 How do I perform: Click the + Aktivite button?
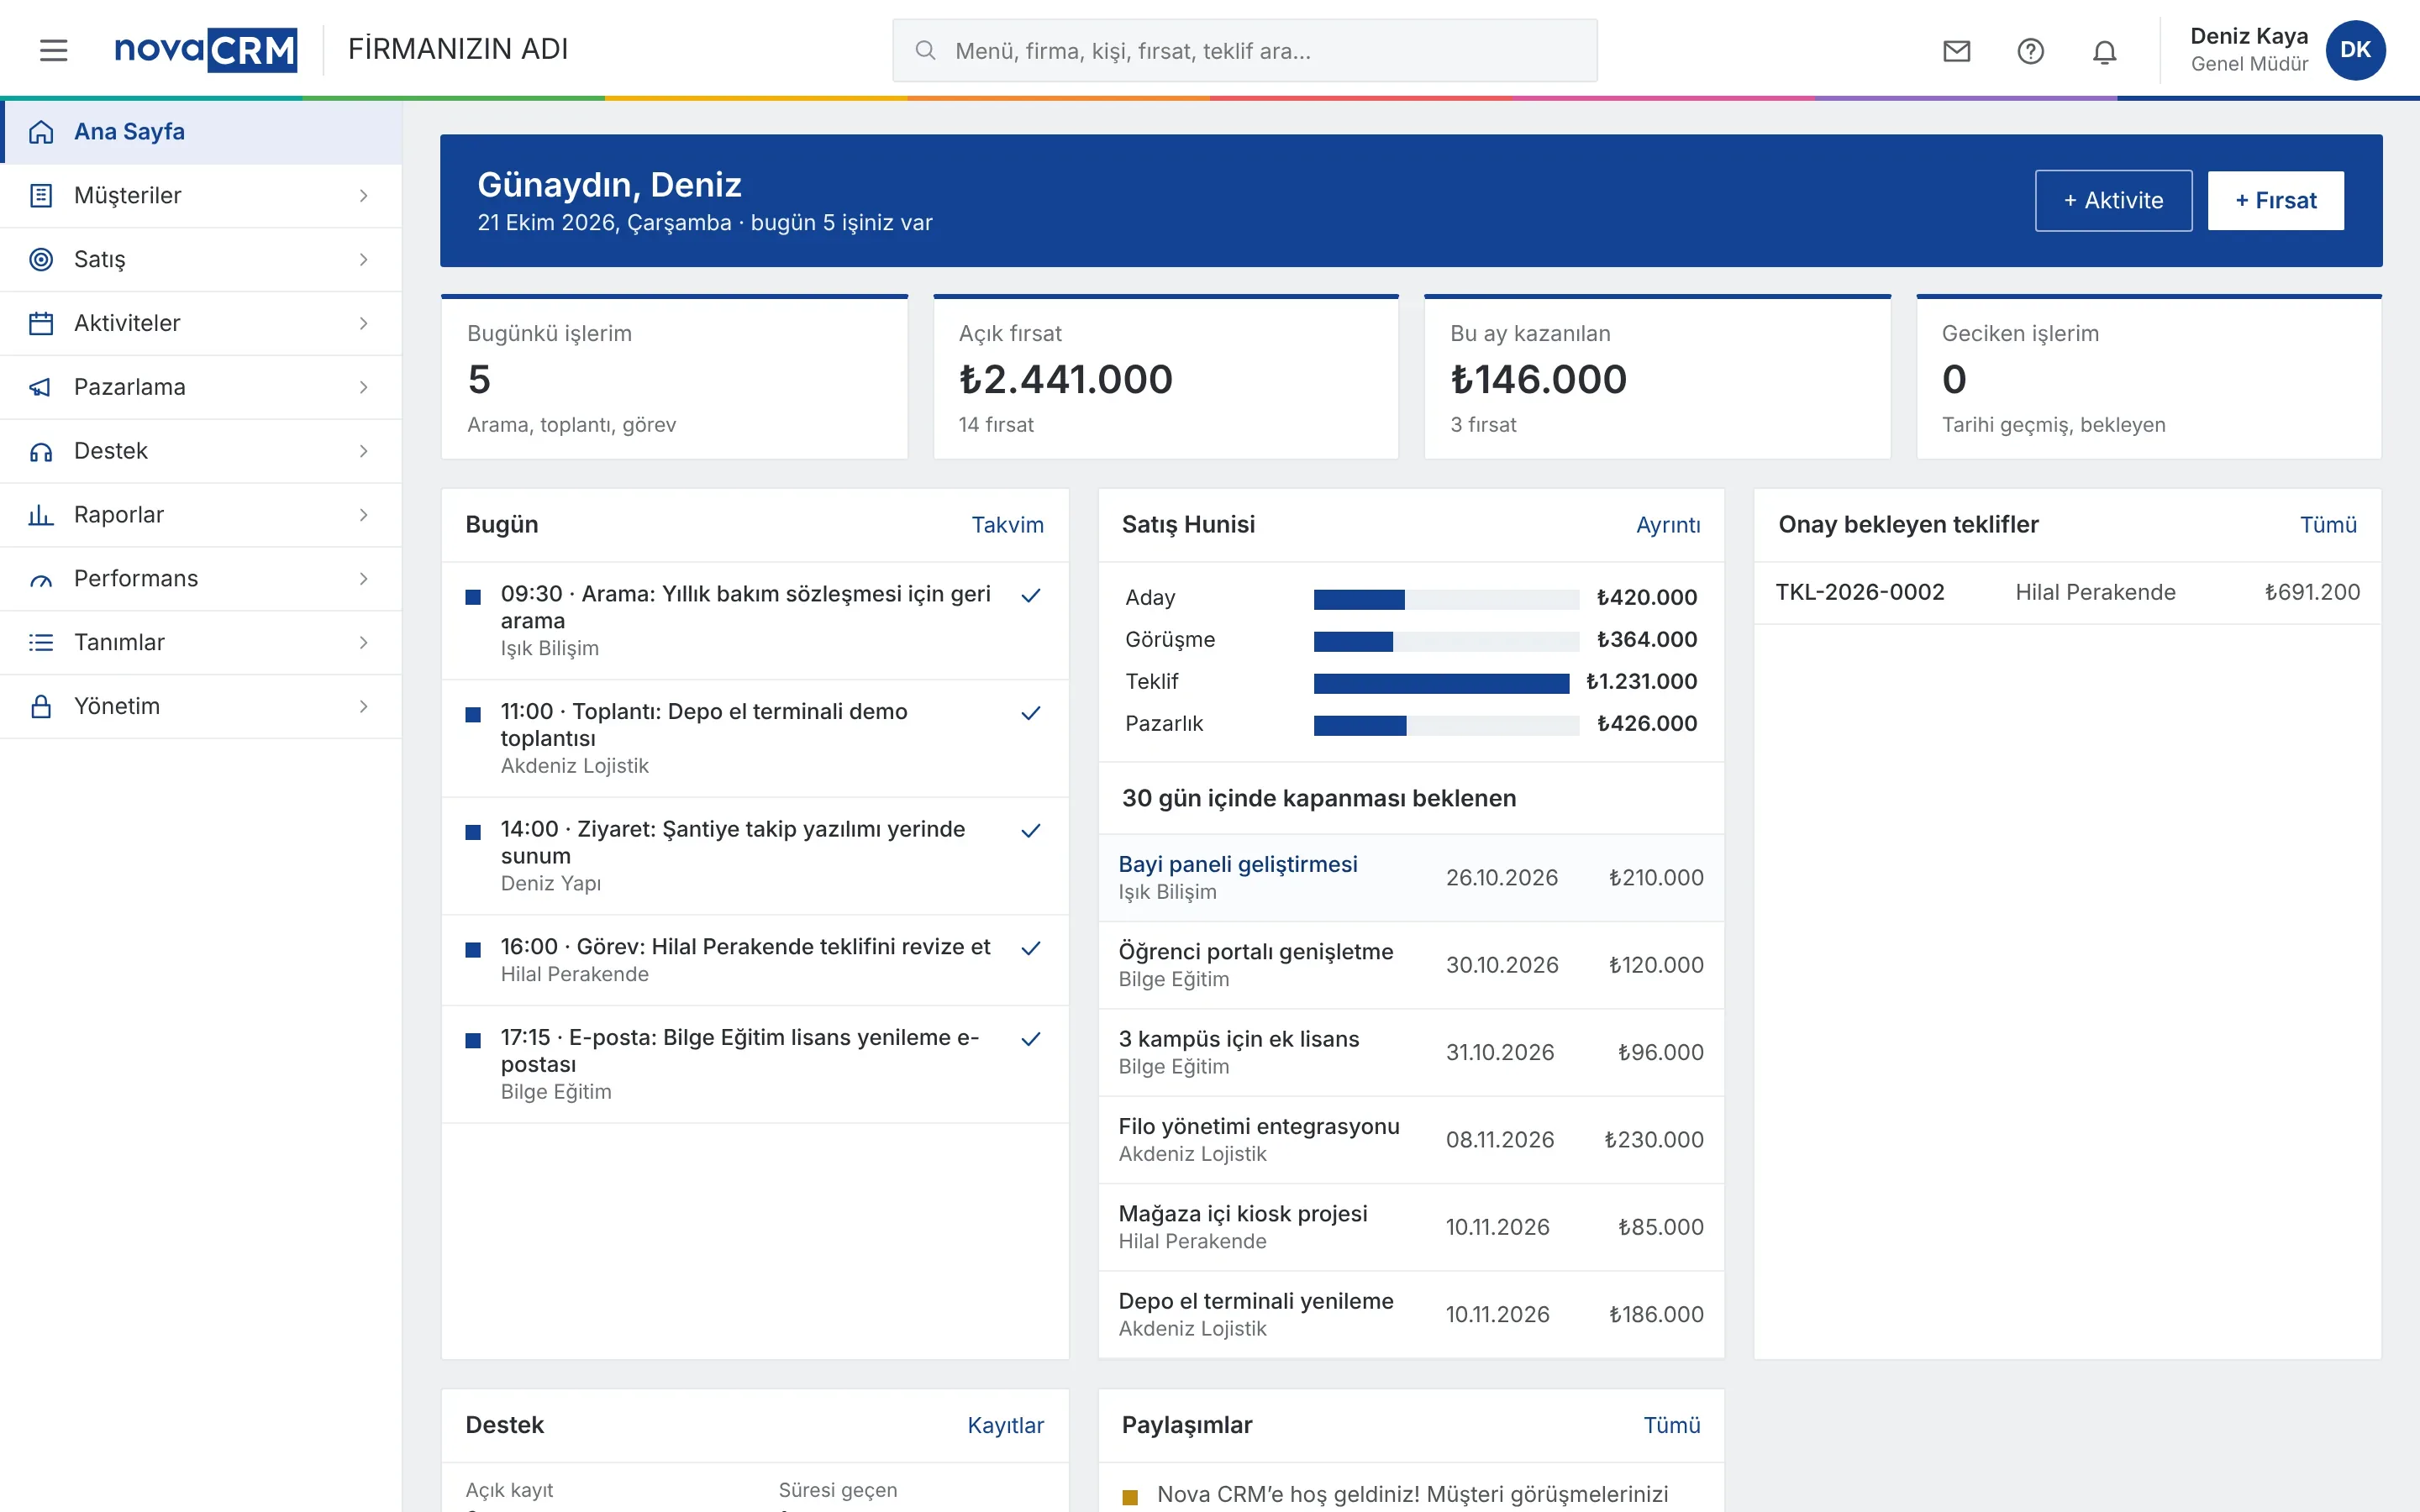[x=2113, y=200]
